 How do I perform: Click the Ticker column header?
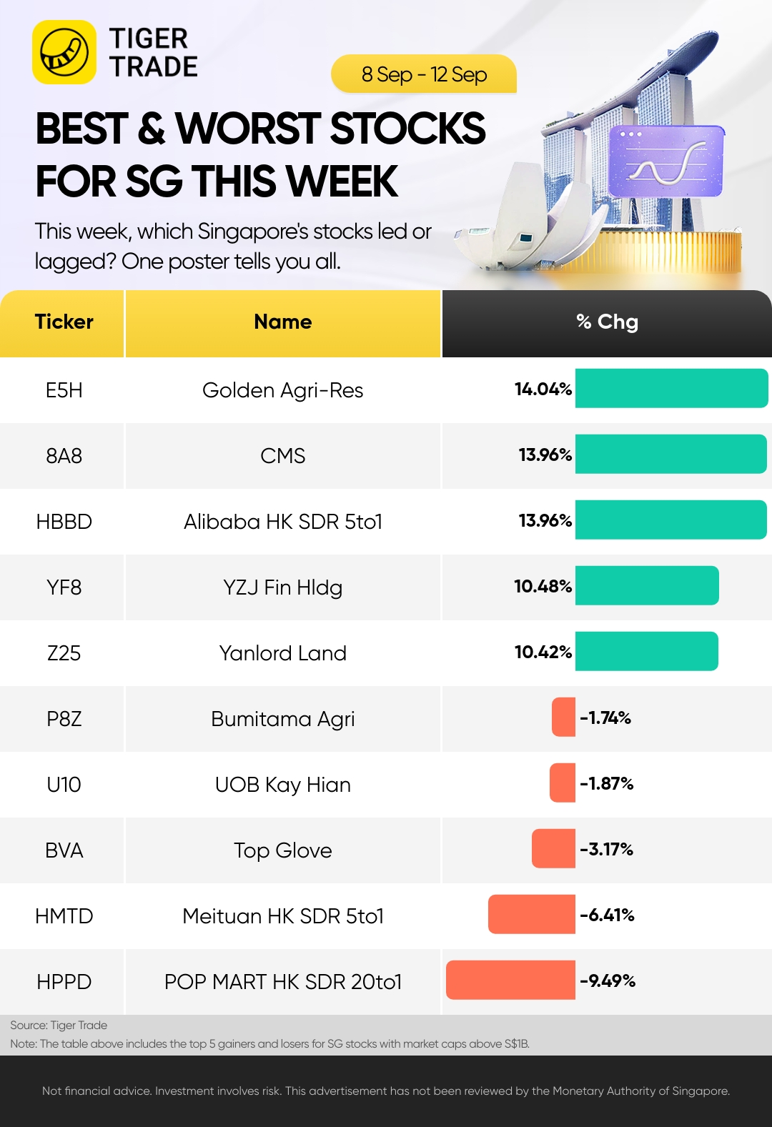[64, 322]
